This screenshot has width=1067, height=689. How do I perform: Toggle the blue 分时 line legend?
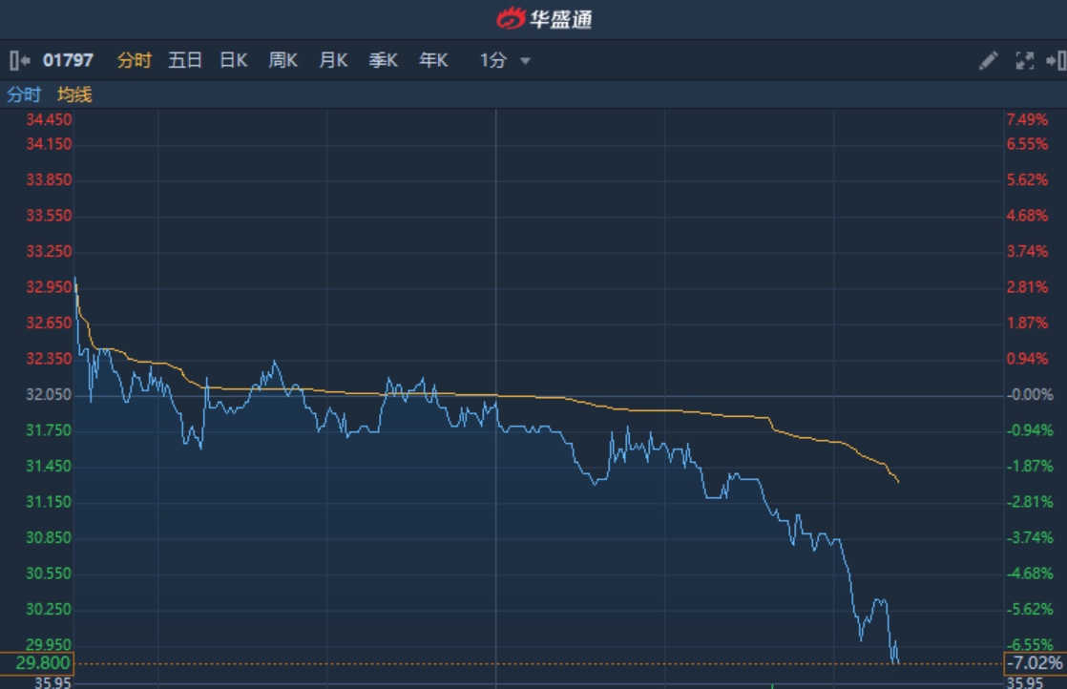point(24,94)
